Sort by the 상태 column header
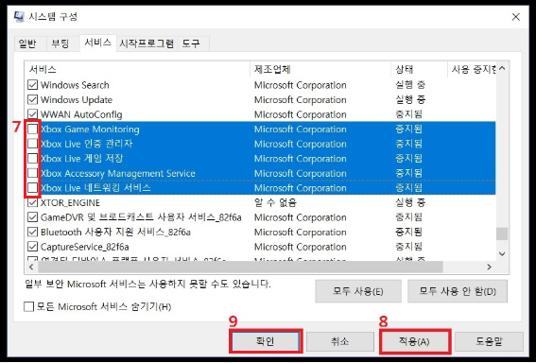This screenshot has width=536, height=363. (x=420, y=70)
